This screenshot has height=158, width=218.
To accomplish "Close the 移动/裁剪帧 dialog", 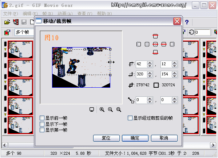I will click(x=177, y=21).
